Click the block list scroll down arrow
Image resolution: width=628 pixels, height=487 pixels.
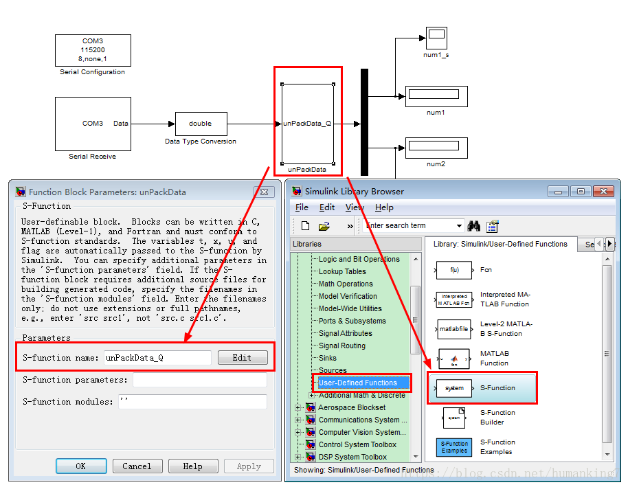click(607, 455)
